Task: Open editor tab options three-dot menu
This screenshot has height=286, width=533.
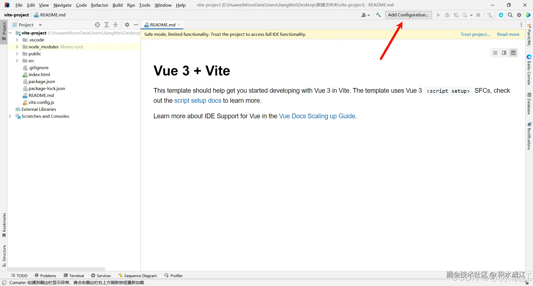Action: pos(521,25)
